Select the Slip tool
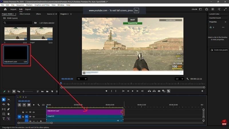The image size is (229, 129). point(4,109)
